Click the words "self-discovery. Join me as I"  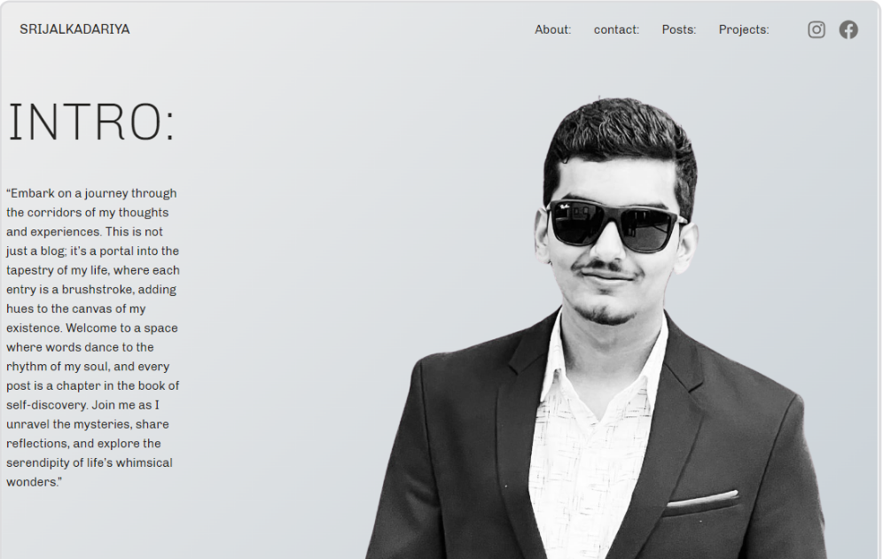click(82, 405)
